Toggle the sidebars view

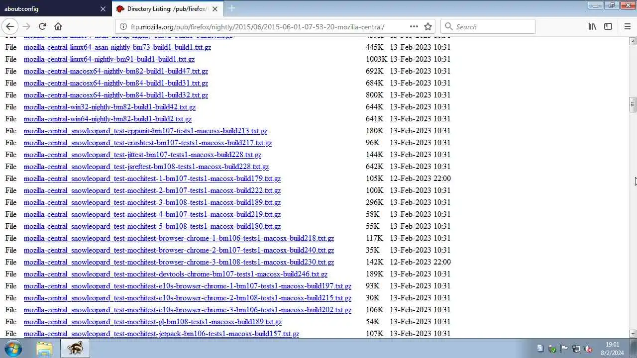point(608,26)
